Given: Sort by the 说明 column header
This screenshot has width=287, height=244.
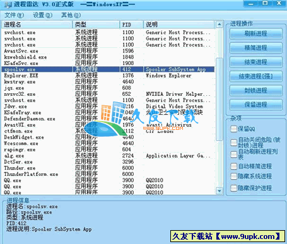Looking at the screenshot, I should pyautogui.click(x=179, y=25).
